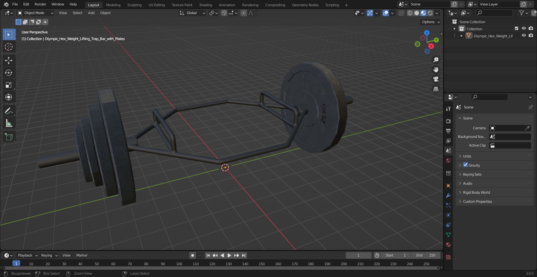
Task: Click the pan view hand icon
Action: (436, 70)
